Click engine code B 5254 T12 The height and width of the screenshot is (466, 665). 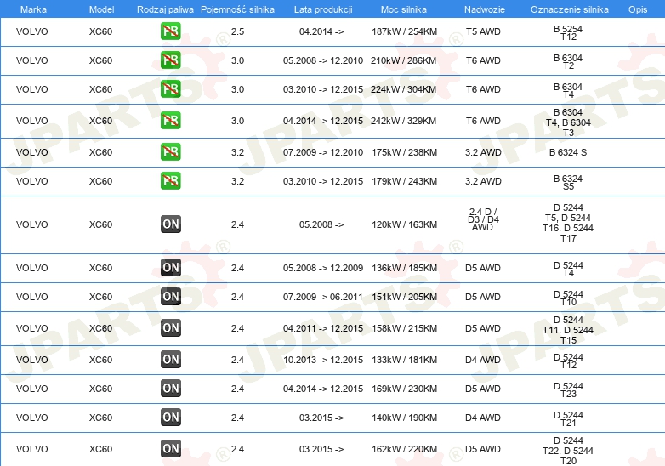click(568, 32)
